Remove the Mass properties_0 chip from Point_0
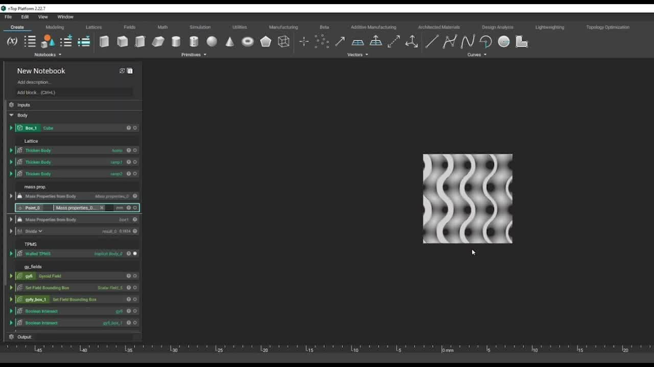654x367 pixels. tap(102, 207)
